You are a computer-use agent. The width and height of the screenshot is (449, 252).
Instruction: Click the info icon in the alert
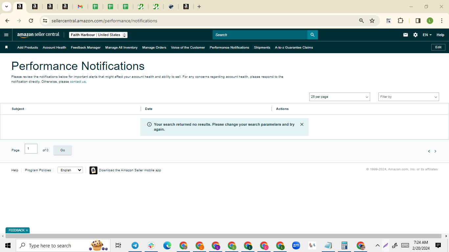point(149,124)
